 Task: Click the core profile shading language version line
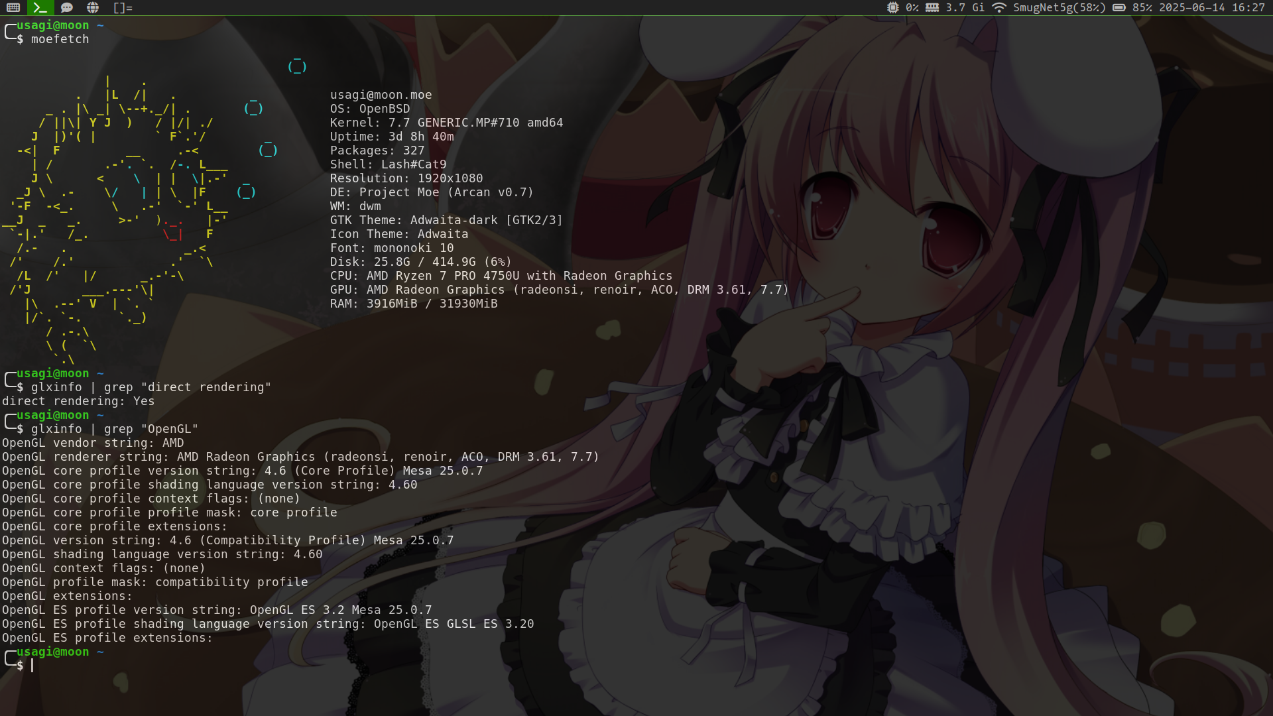(210, 485)
